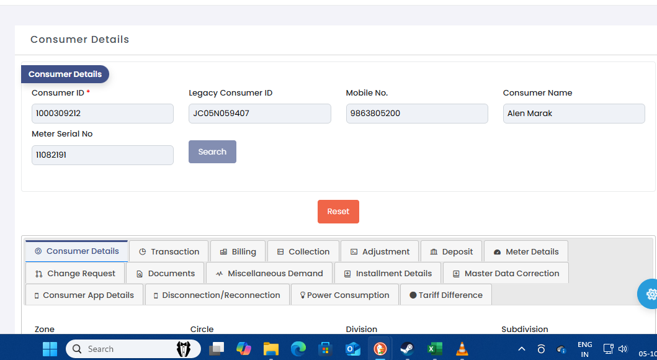Open the Change Request tab
This screenshot has height=360, width=657.
pyautogui.click(x=75, y=273)
